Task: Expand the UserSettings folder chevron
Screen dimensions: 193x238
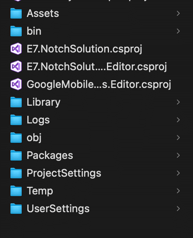Action: [x=178, y=209]
